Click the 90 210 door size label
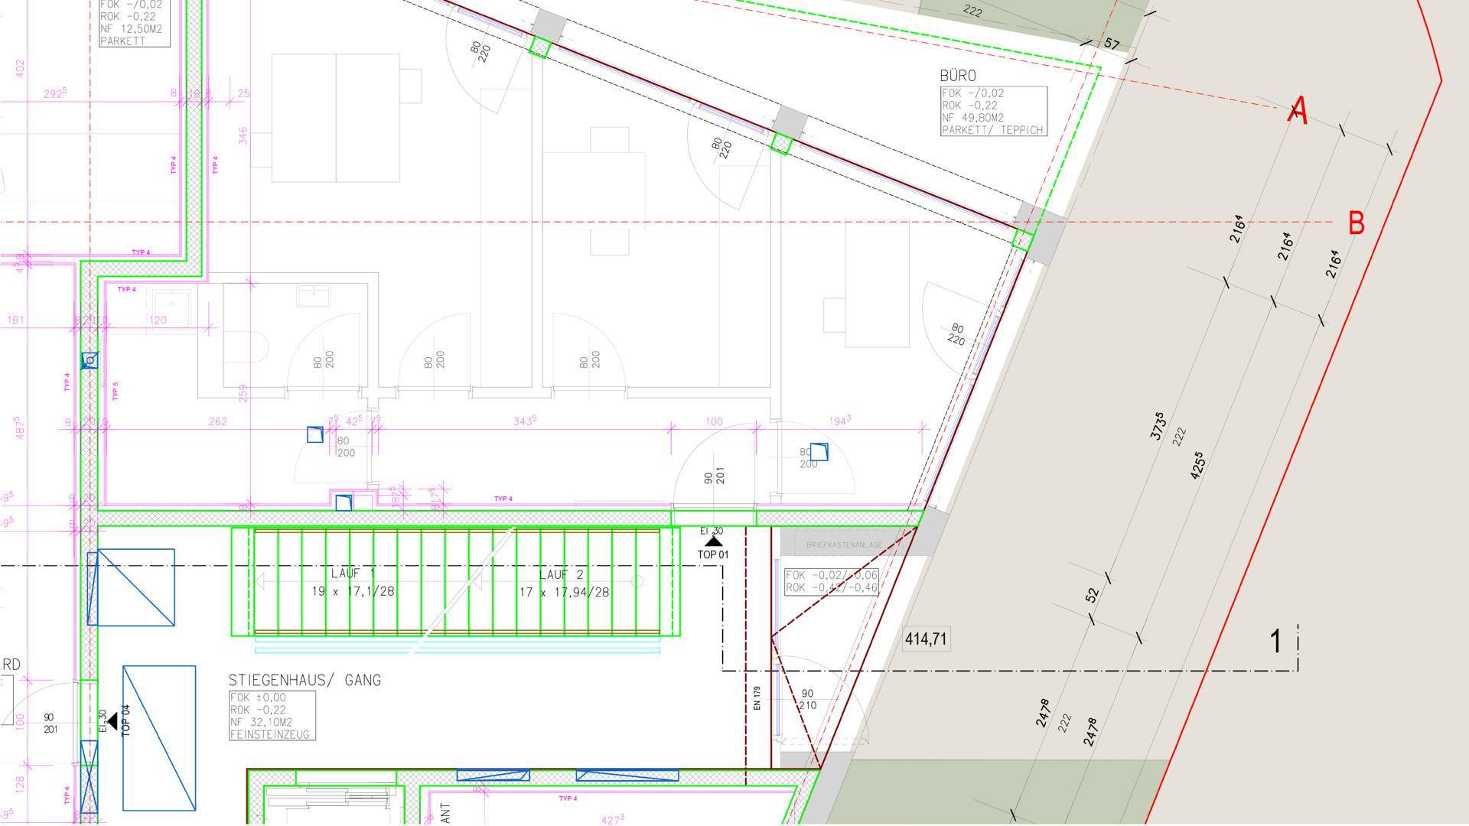 (x=807, y=700)
